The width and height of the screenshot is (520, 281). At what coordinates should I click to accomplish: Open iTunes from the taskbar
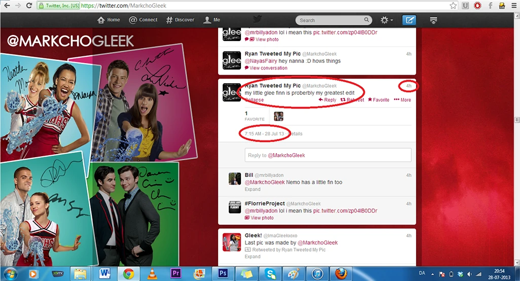coord(318,274)
